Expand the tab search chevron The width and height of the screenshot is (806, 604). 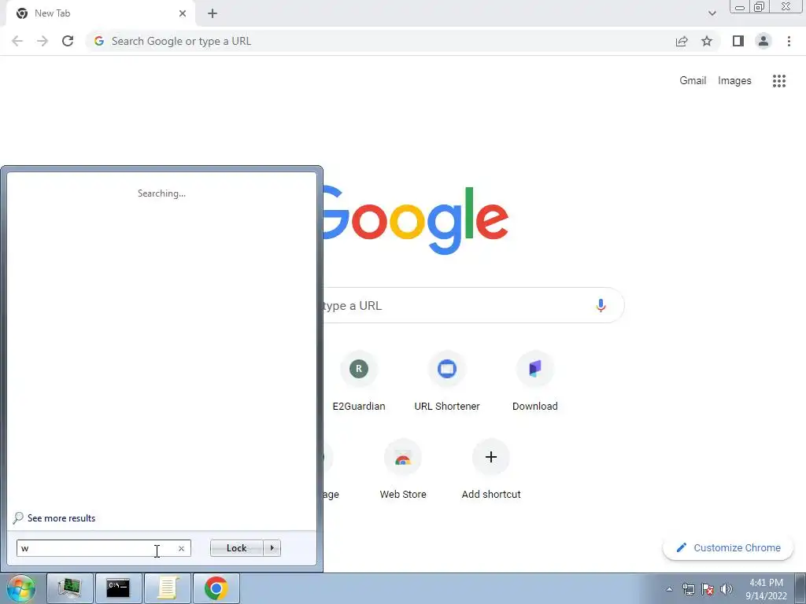[x=712, y=13]
